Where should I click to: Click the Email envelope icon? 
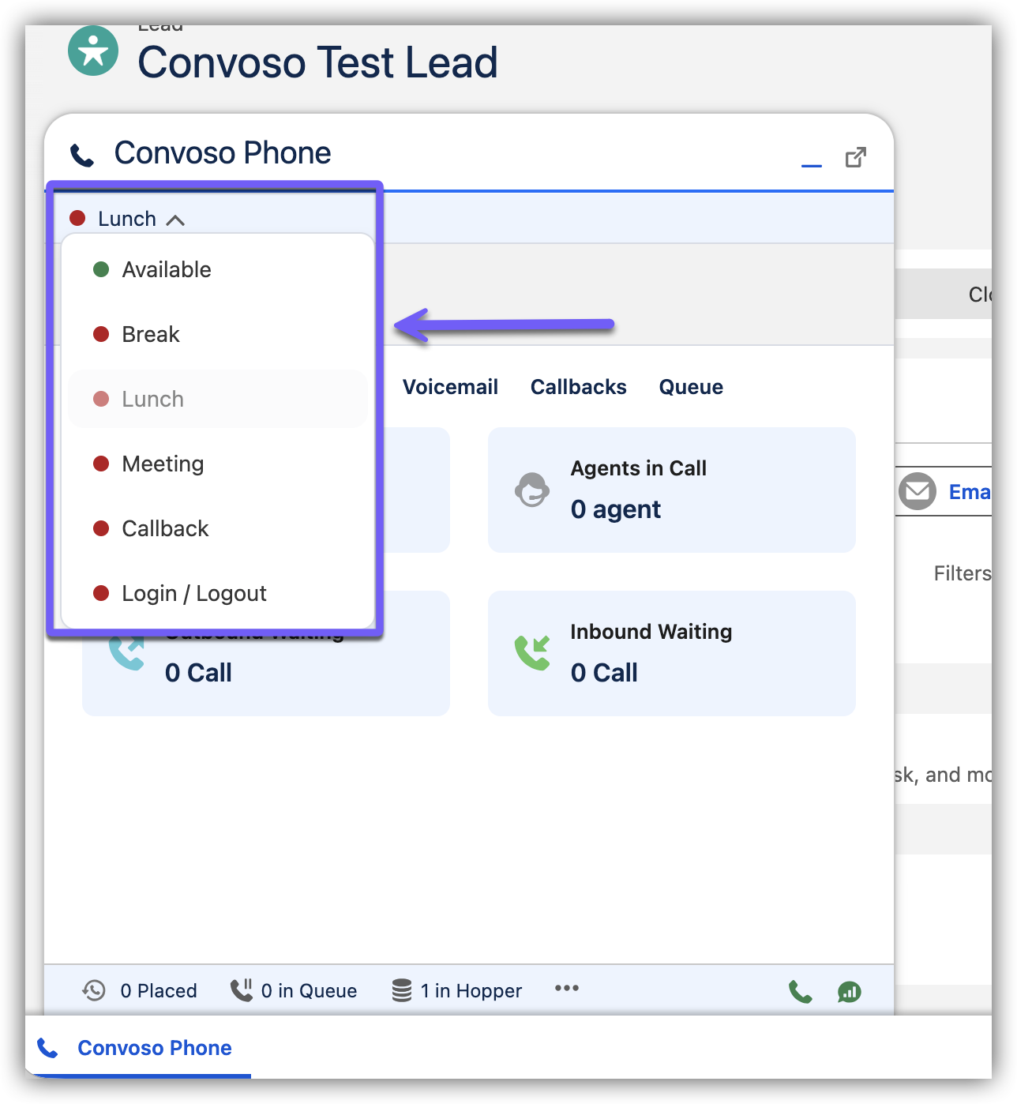918,492
